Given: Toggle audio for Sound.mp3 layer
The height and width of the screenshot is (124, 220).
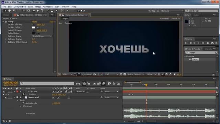Looking at the screenshot, I should tap(6, 97).
